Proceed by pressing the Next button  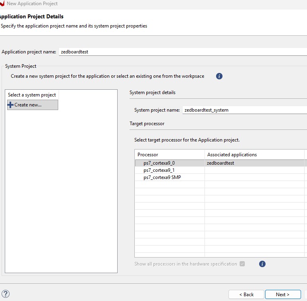point(283,294)
